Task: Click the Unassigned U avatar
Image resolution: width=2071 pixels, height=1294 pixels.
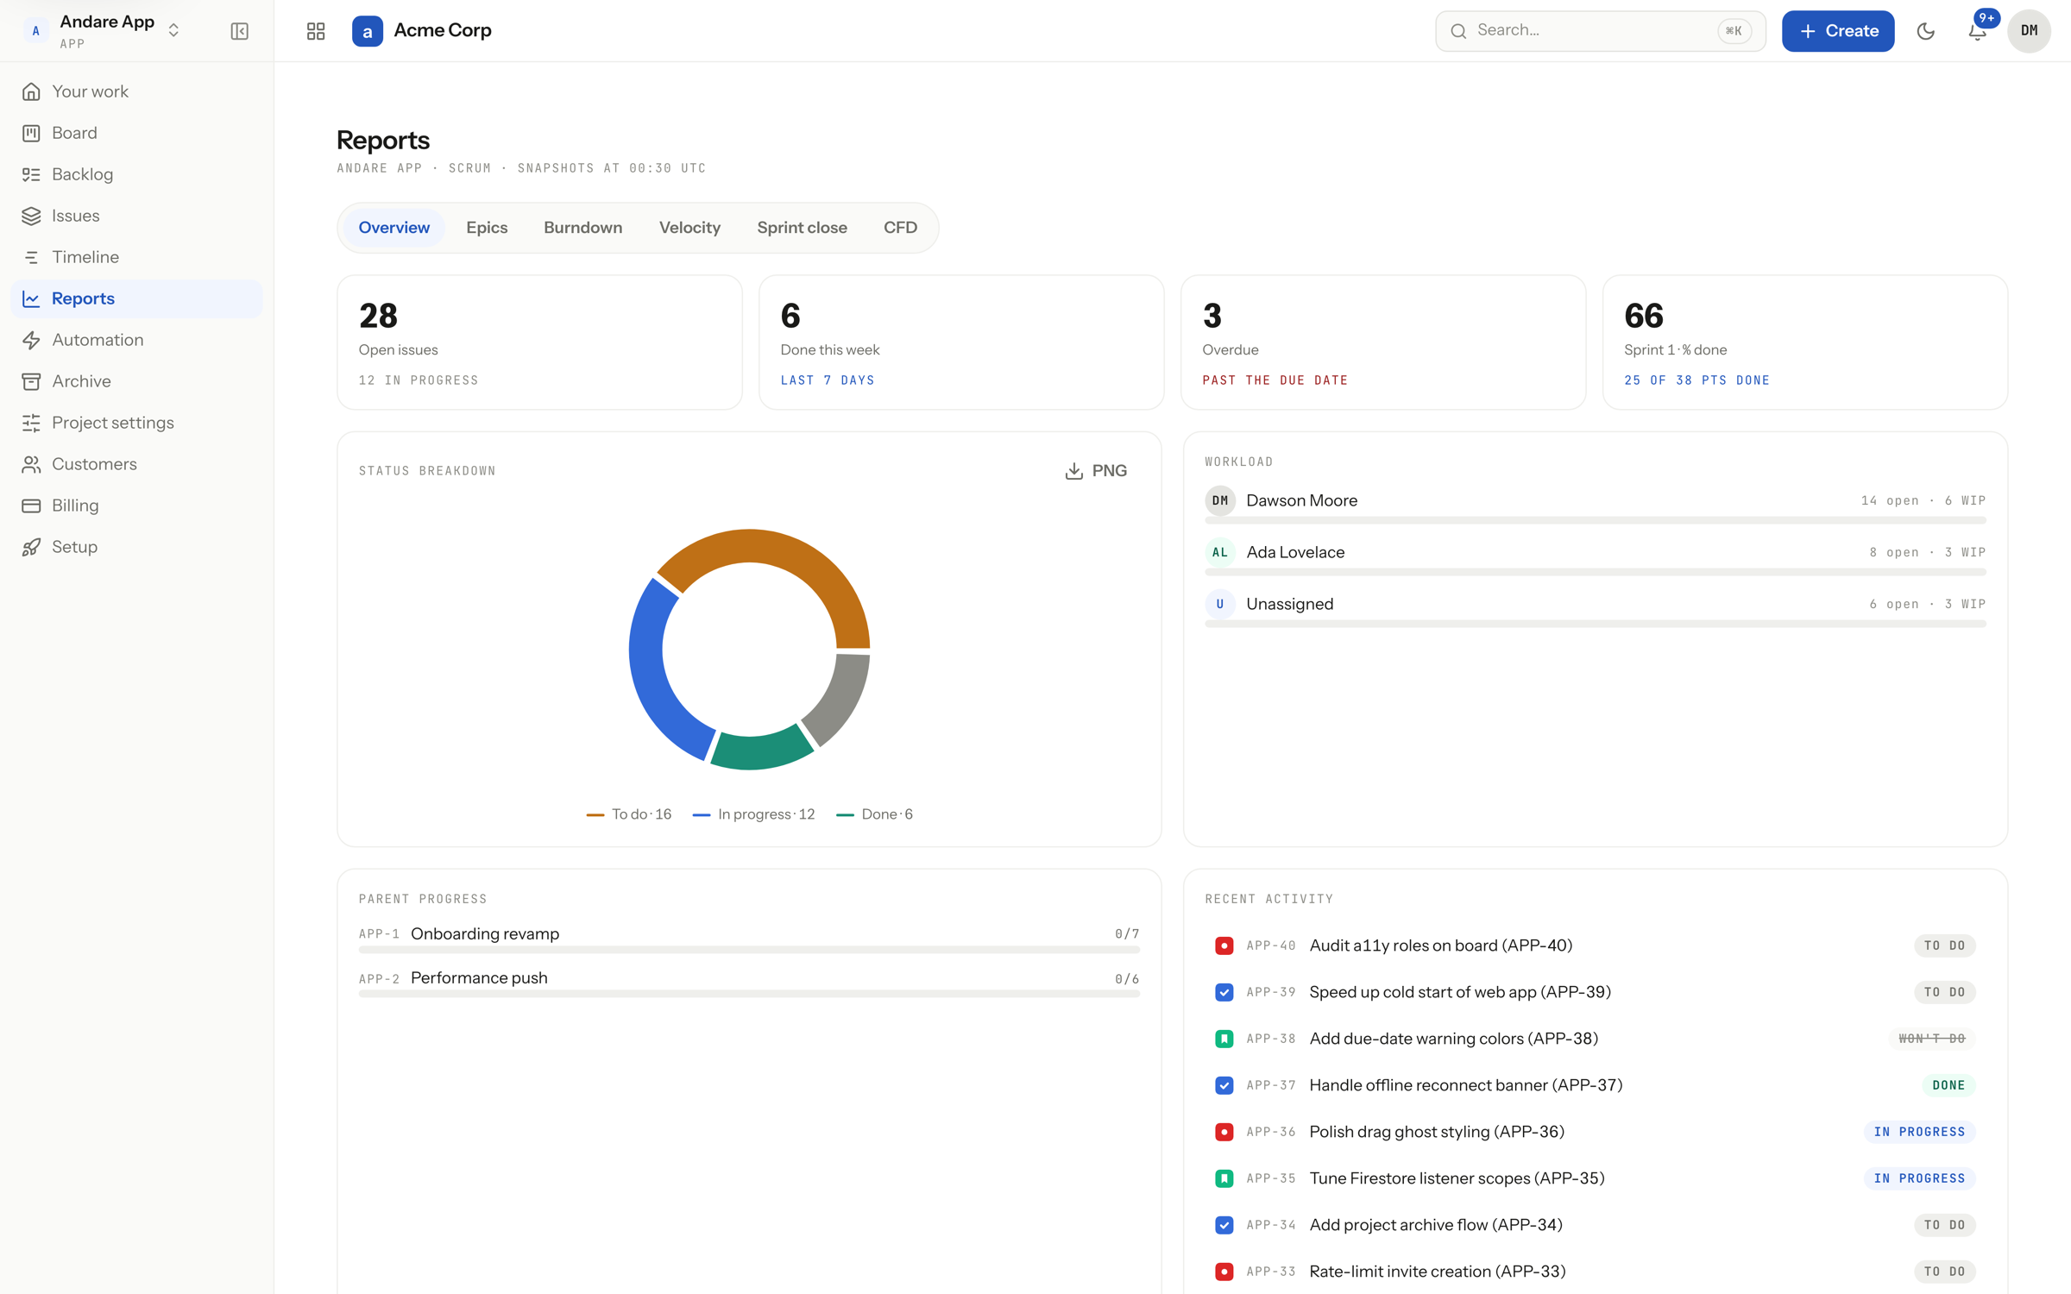Action: [1220, 604]
